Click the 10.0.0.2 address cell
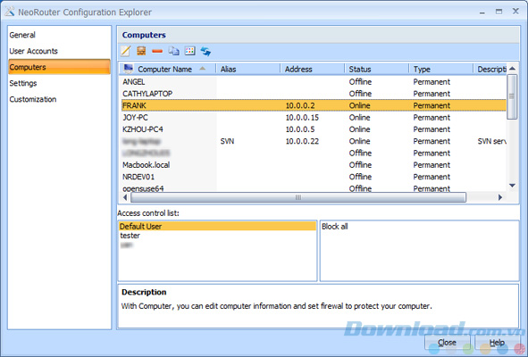528x357 pixels. 300,105
